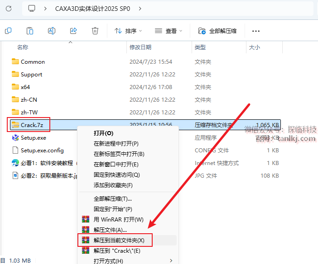Sort by the 大小 column header

pyautogui.click(x=254, y=47)
